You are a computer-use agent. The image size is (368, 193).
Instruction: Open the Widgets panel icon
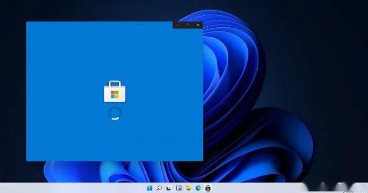pyautogui.click(x=179, y=188)
